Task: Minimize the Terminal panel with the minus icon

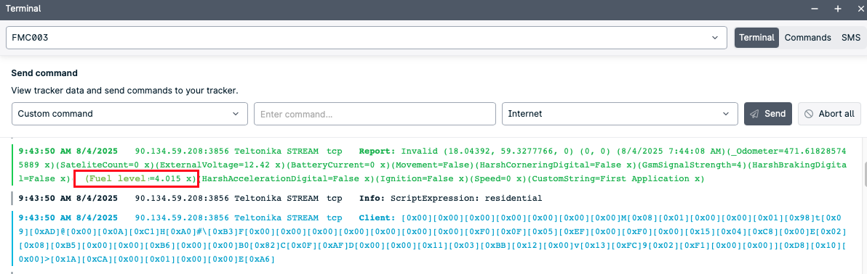Action: [815, 9]
